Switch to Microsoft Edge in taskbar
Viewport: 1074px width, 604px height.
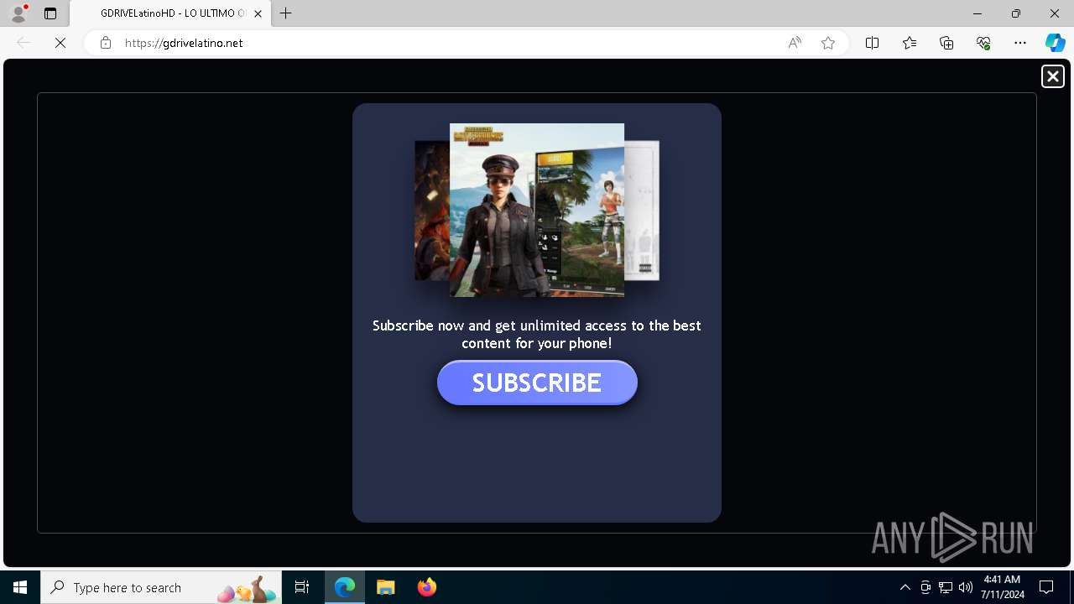(x=345, y=587)
